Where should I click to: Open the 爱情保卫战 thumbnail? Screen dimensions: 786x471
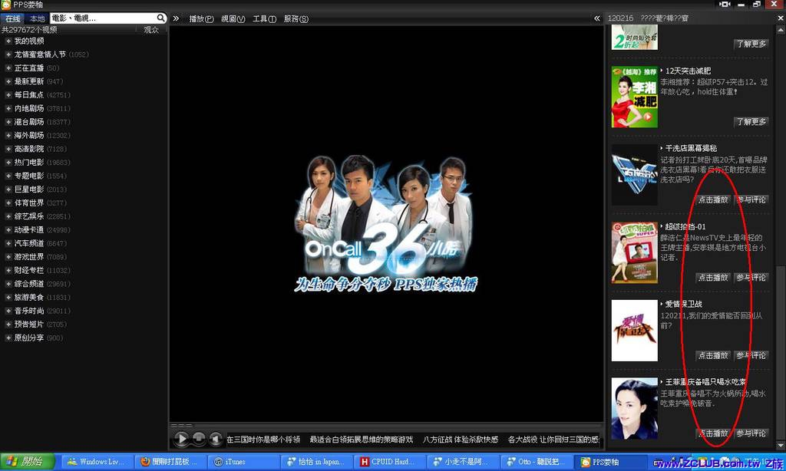tap(634, 330)
